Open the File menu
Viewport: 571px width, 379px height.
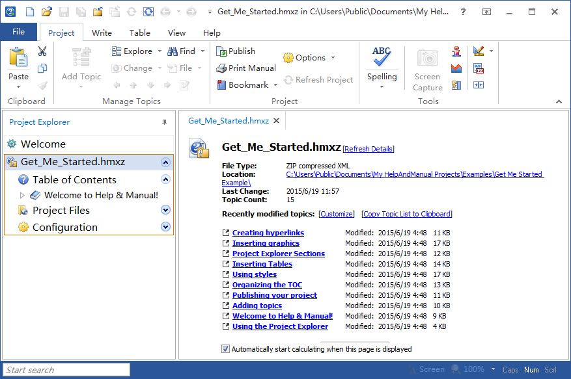pyautogui.click(x=18, y=32)
